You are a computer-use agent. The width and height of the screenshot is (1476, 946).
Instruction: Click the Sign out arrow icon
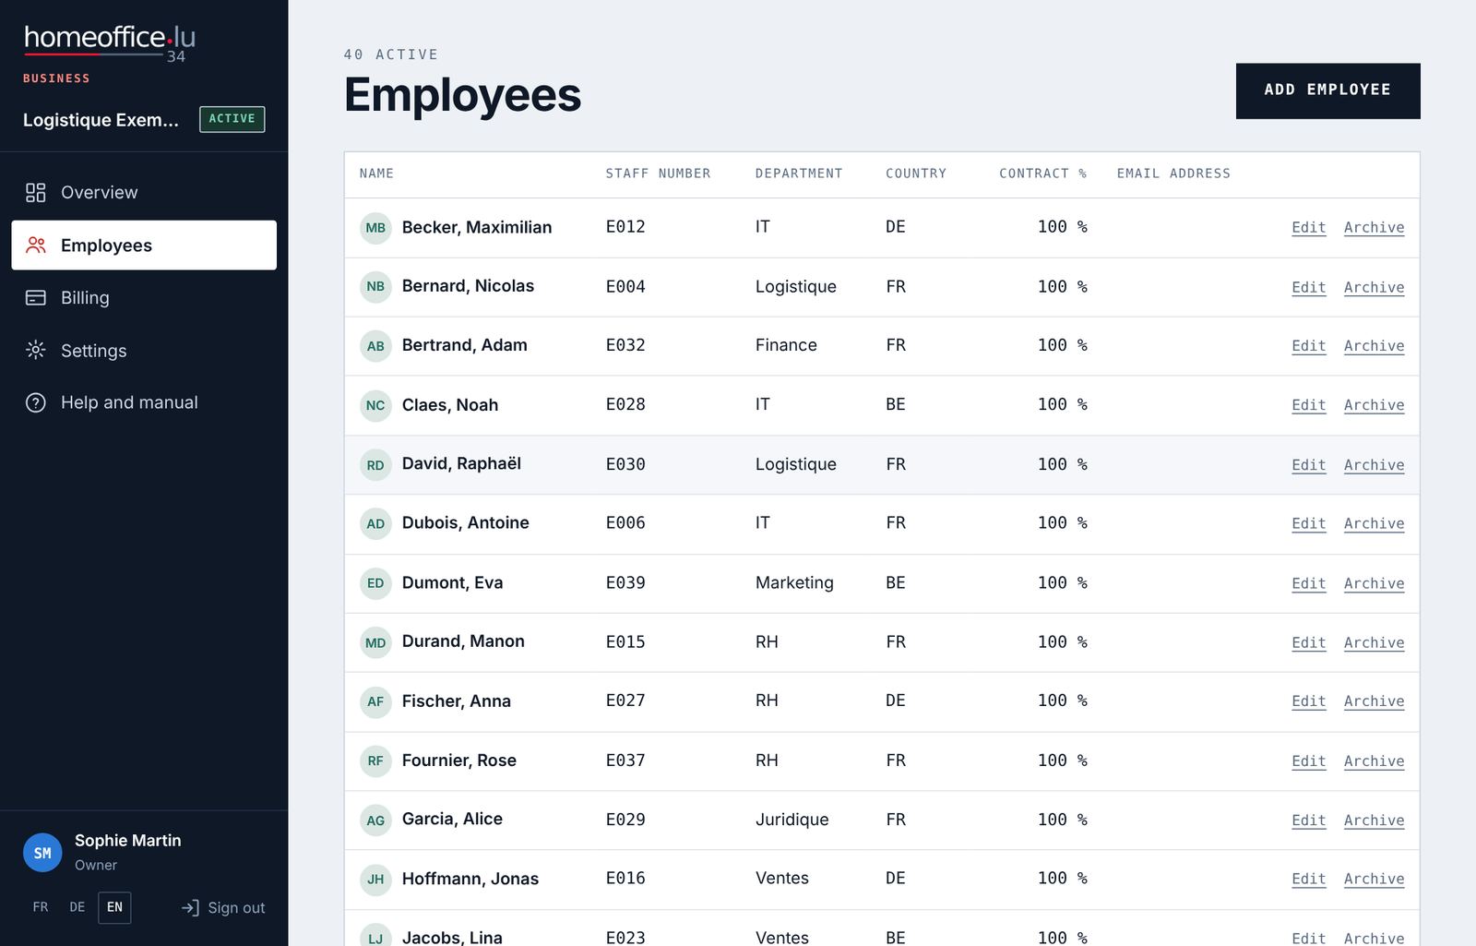(x=190, y=908)
